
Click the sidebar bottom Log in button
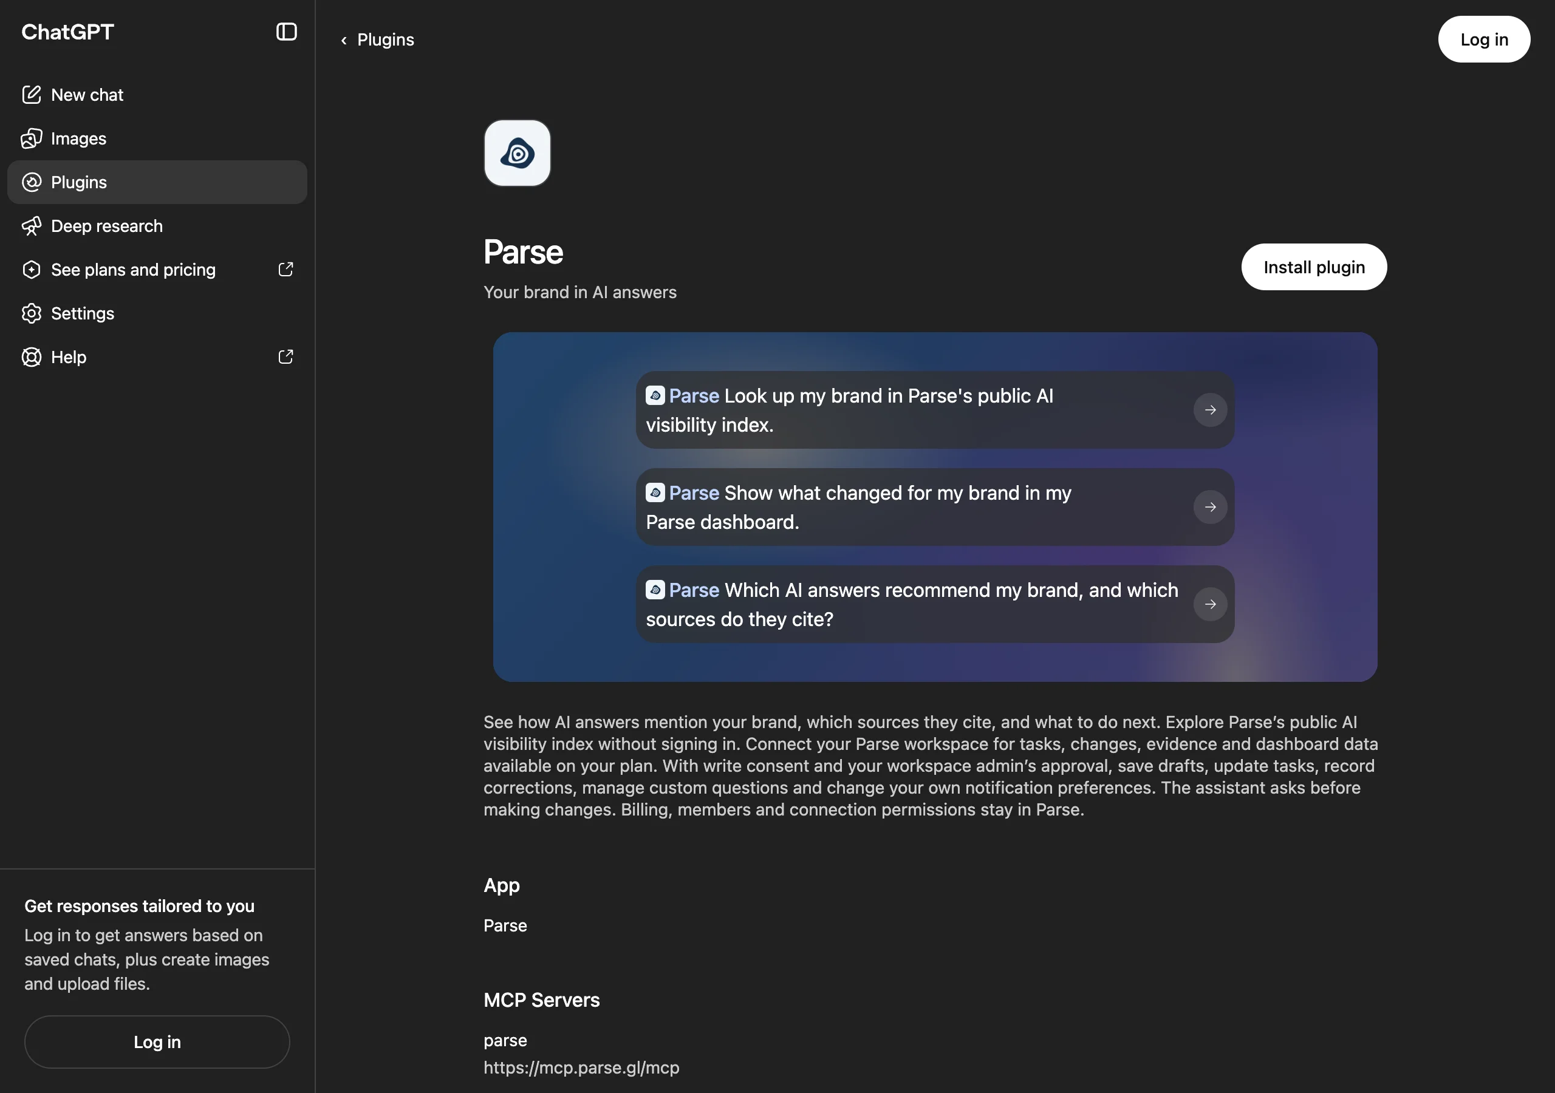tap(157, 1041)
